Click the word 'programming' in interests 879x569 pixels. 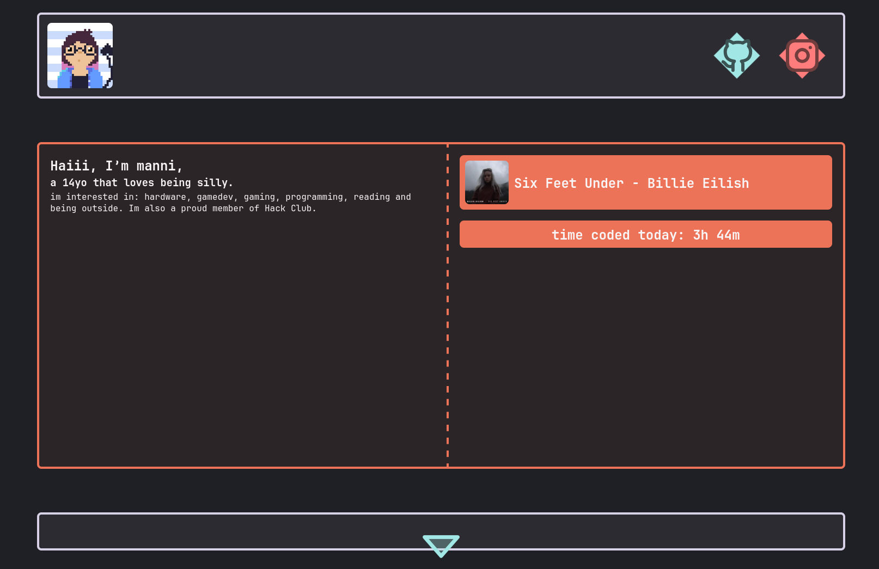(x=314, y=197)
